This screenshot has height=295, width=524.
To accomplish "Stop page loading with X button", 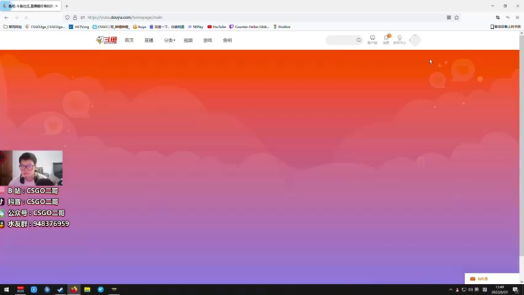I will pyautogui.click(x=26, y=18).
